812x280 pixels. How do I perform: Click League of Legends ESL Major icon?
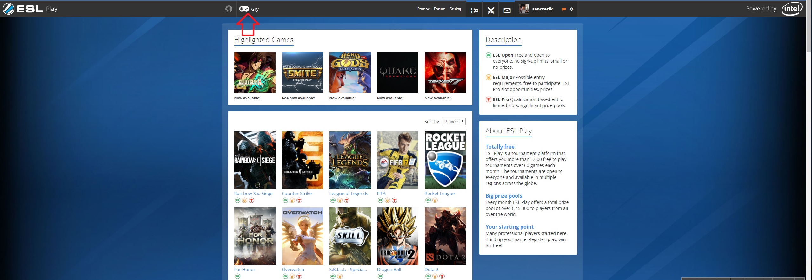340,200
